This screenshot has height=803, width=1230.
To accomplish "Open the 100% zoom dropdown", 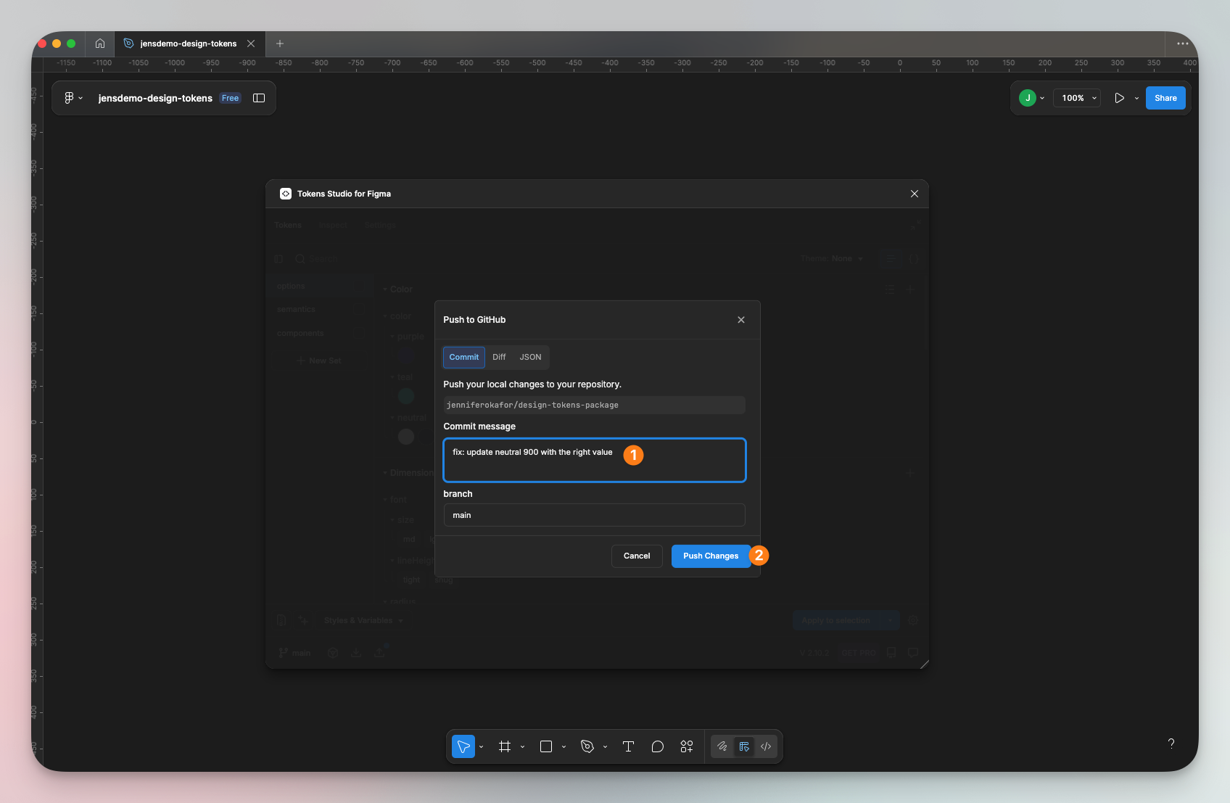I will [1078, 98].
